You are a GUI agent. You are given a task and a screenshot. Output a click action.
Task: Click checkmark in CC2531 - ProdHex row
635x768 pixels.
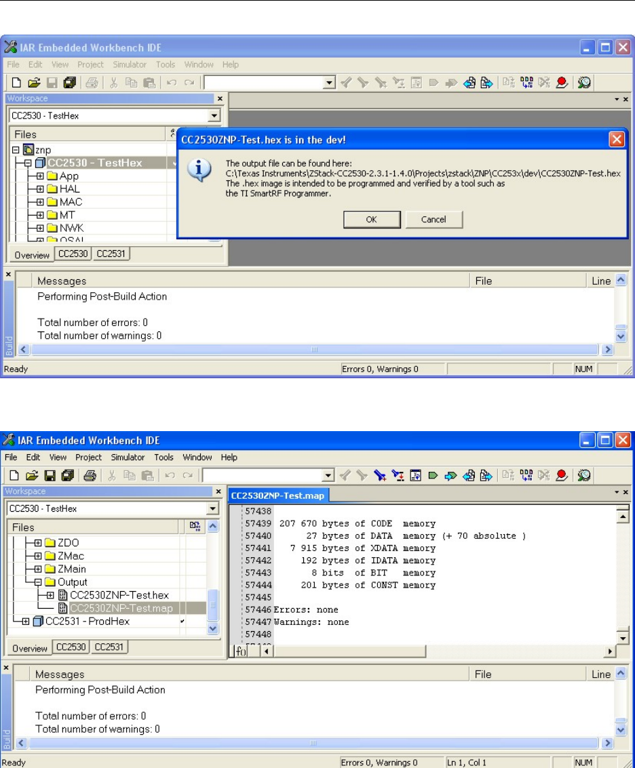182,621
